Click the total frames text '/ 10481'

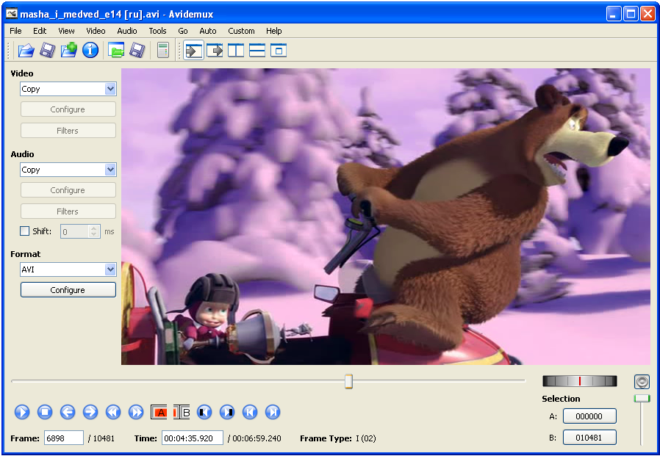coord(101,438)
